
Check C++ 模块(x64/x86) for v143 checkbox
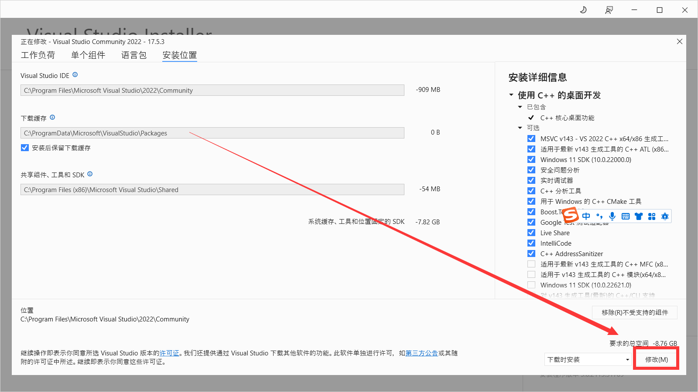pyautogui.click(x=531, y=274)
